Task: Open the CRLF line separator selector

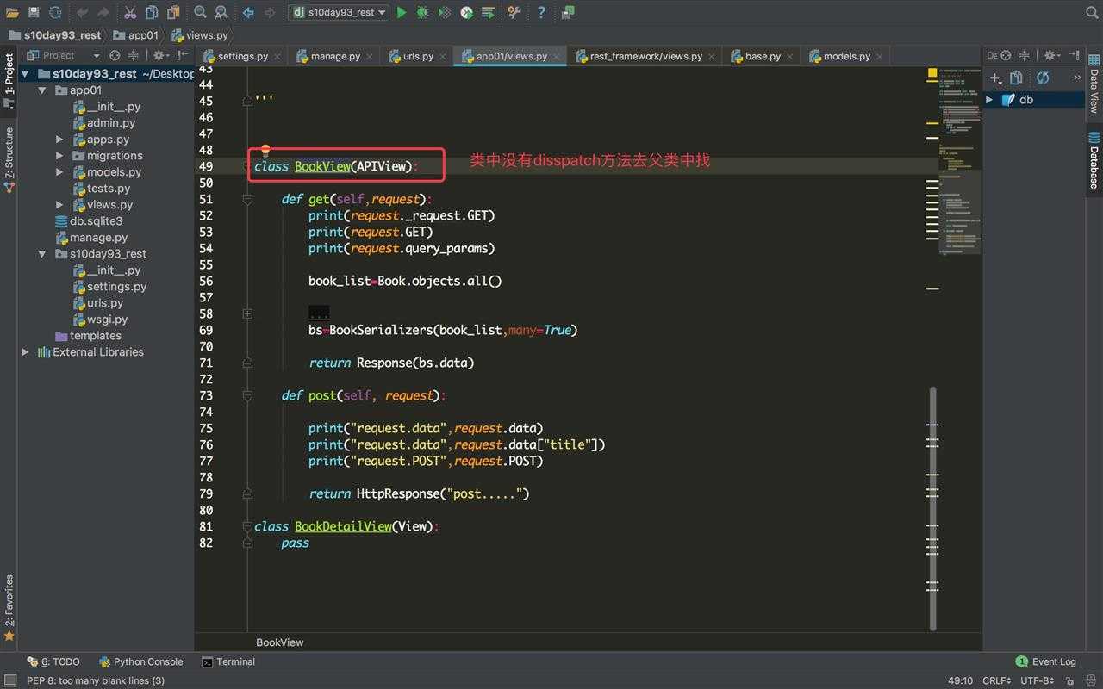Action: tap(997, 680)
